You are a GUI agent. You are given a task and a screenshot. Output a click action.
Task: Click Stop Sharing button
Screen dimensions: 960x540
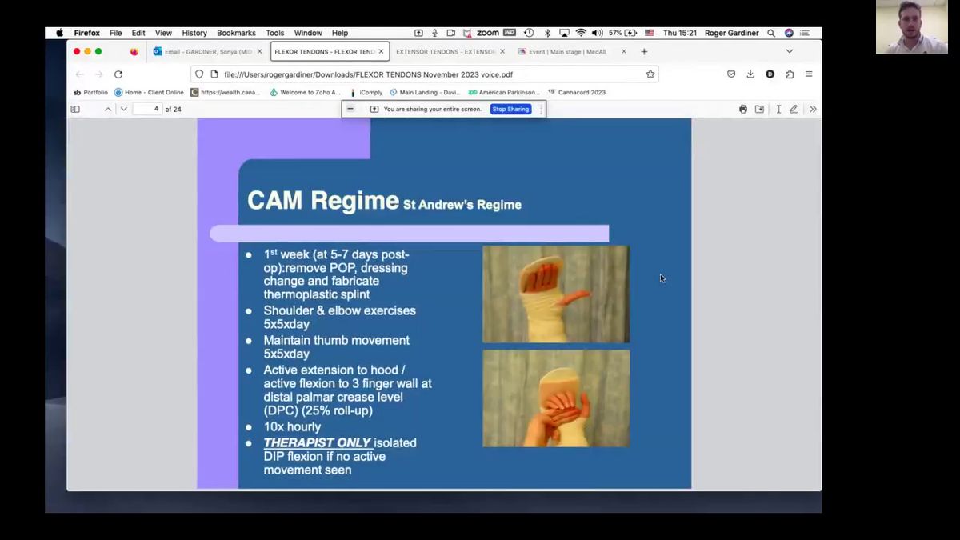tap(510, 109)
